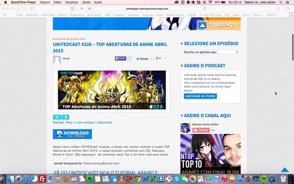Open iTunes music icon in dock
Screen dimensions: 294x184
[224, 179]
